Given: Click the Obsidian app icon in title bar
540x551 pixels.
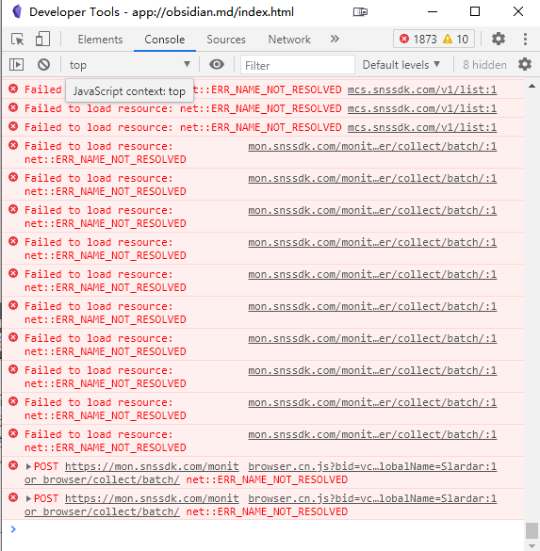Looking at the screenshot, I should pos(17,12).
